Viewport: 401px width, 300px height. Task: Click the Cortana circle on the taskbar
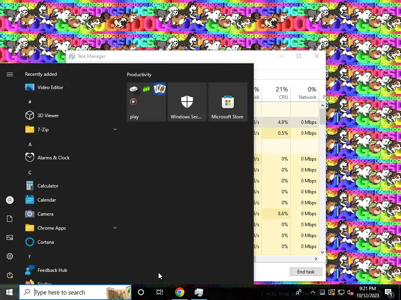point(141,292)
